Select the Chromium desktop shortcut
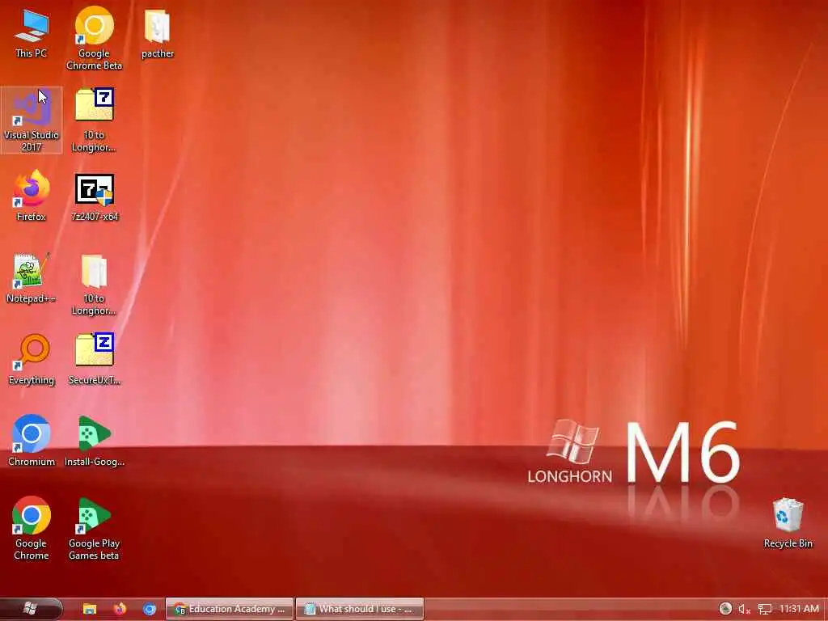This screenshot has width=828, height=621. coord(32,441)
